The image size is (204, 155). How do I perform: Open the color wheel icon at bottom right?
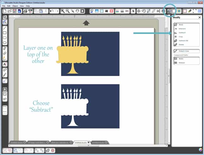pos(201,150)
